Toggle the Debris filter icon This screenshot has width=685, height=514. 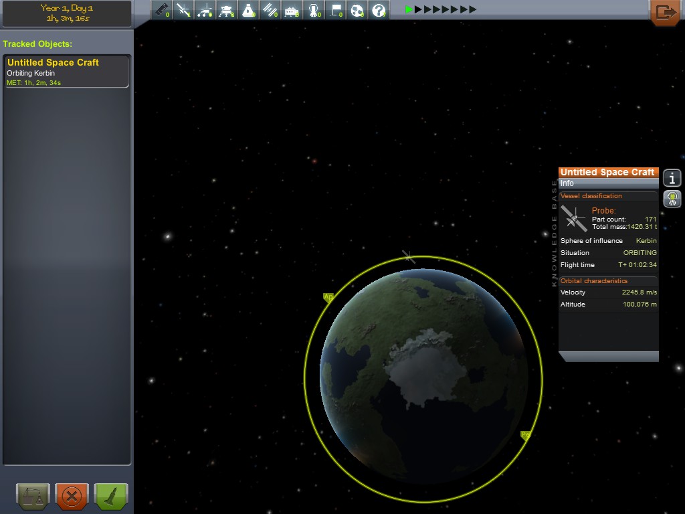(x=162, y=9)
